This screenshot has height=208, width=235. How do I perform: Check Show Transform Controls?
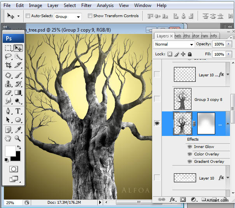90,16
